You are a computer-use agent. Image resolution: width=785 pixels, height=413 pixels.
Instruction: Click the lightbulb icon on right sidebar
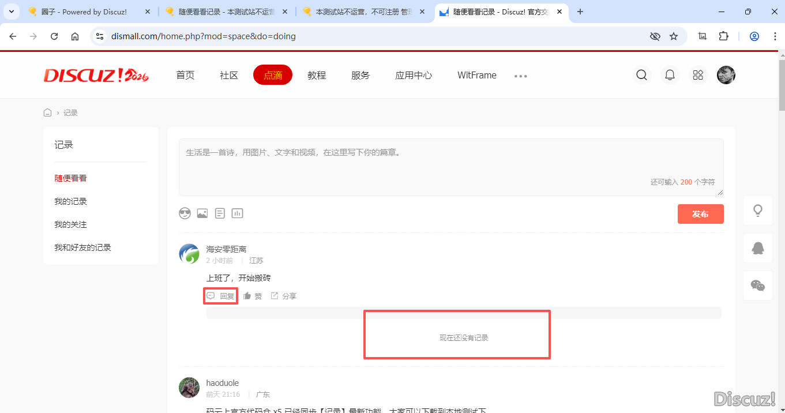pos(758,211)
